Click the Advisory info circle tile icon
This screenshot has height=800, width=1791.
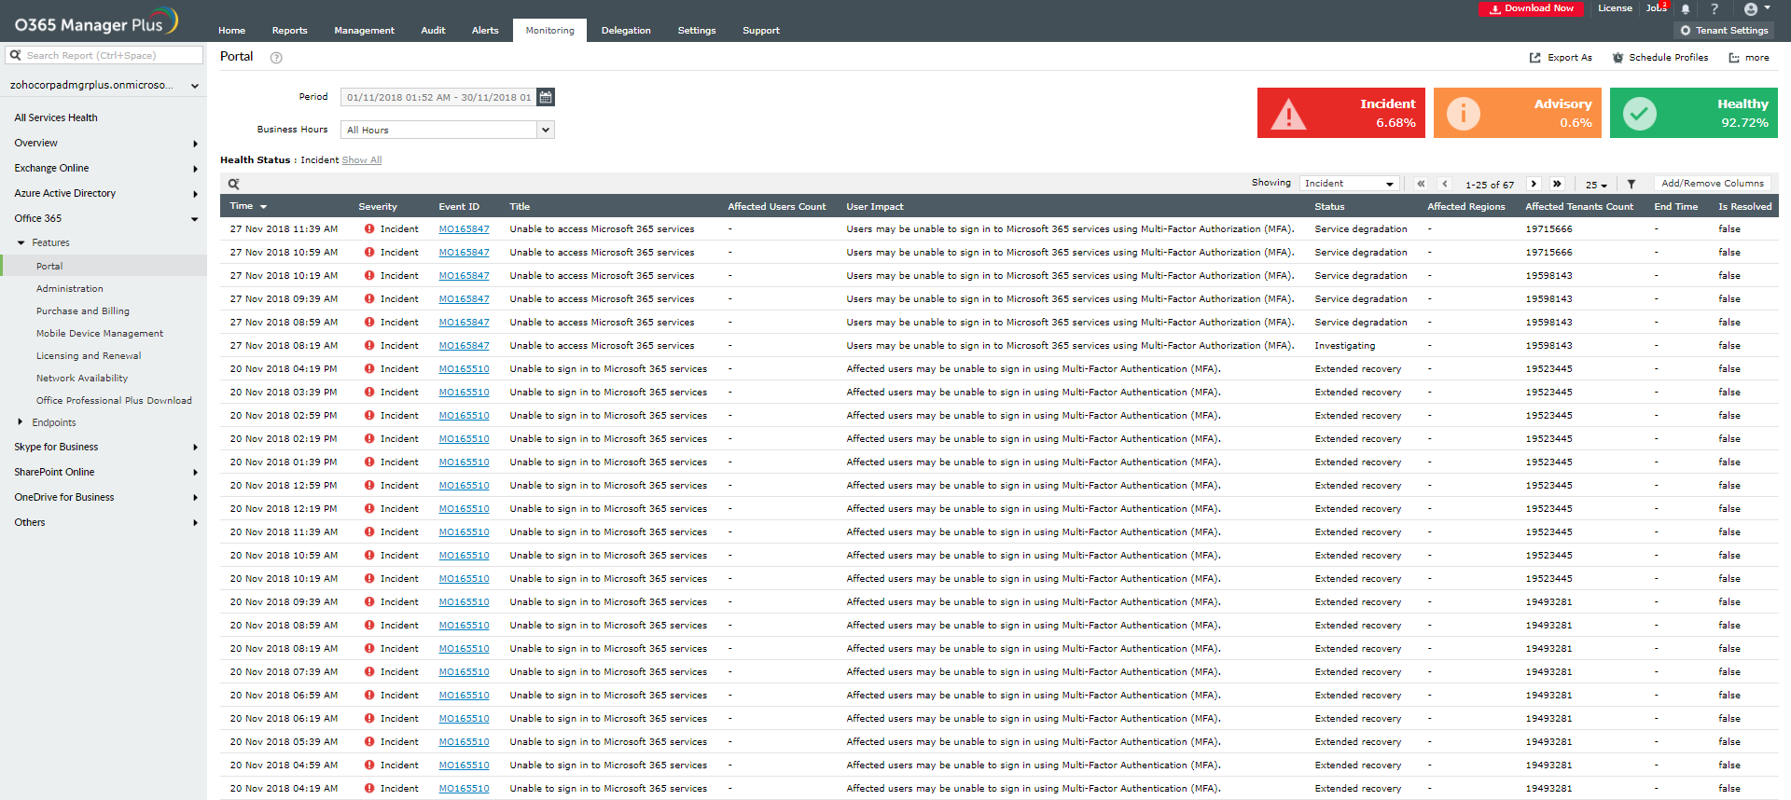pos(1463,114)
